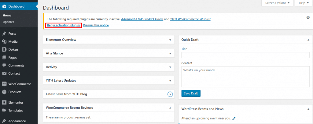
Task: Open the Dokan menu label
Action: pyautogui.click(x=13, y=50)
